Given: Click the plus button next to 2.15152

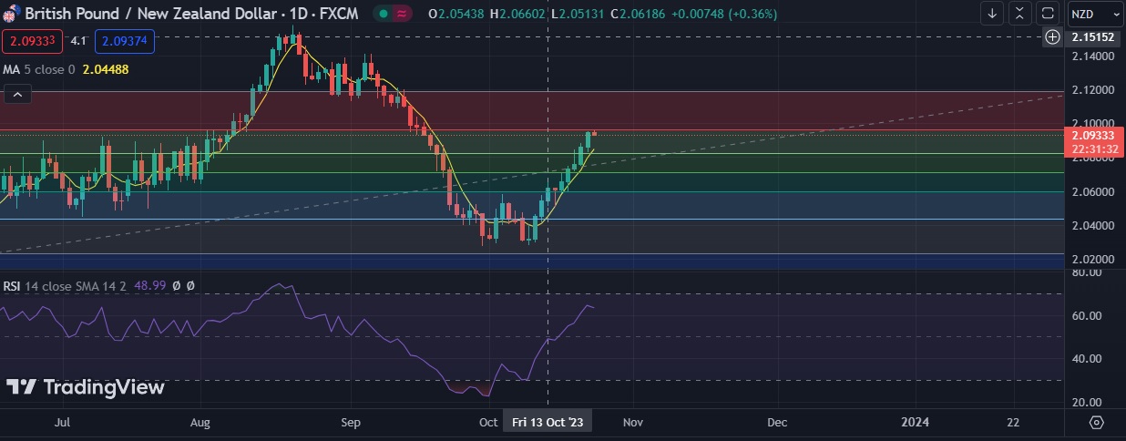Looking at the screenshot, I should (1052, 36).
